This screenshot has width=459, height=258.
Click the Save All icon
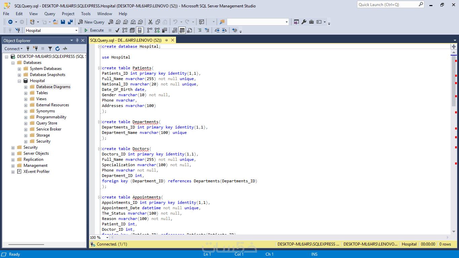(70, 22)
